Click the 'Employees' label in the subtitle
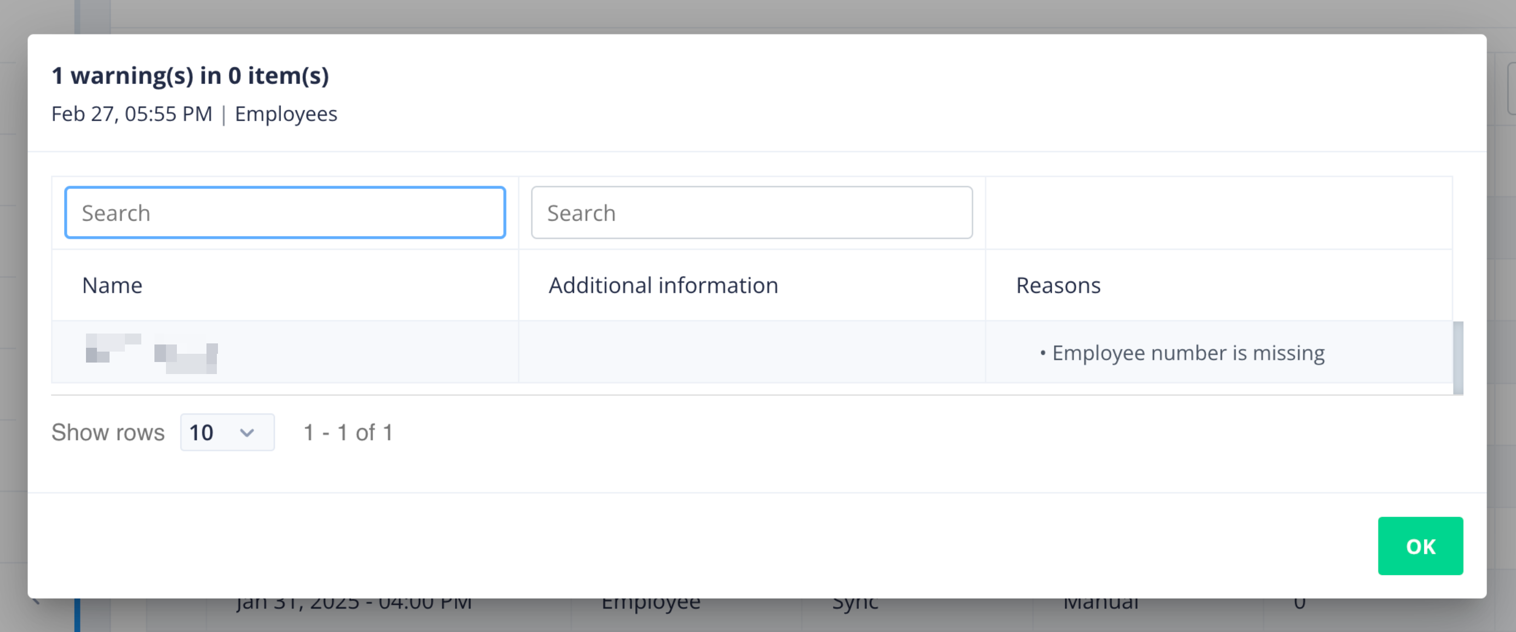The width and height of the screenshot is (1516, 632). coord(286,113)
